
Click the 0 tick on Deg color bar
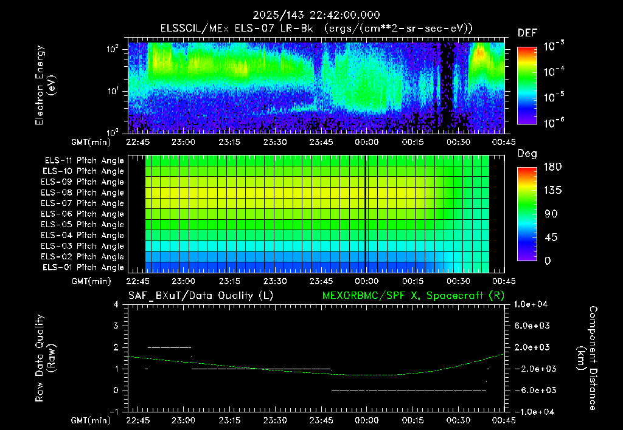pos(548,261)
